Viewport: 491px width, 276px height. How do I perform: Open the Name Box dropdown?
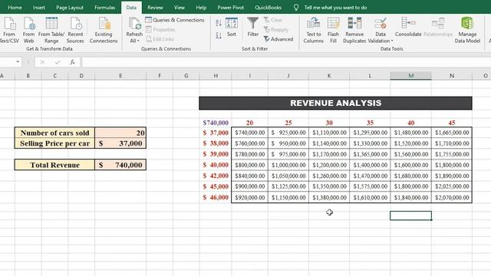point(18,62)
